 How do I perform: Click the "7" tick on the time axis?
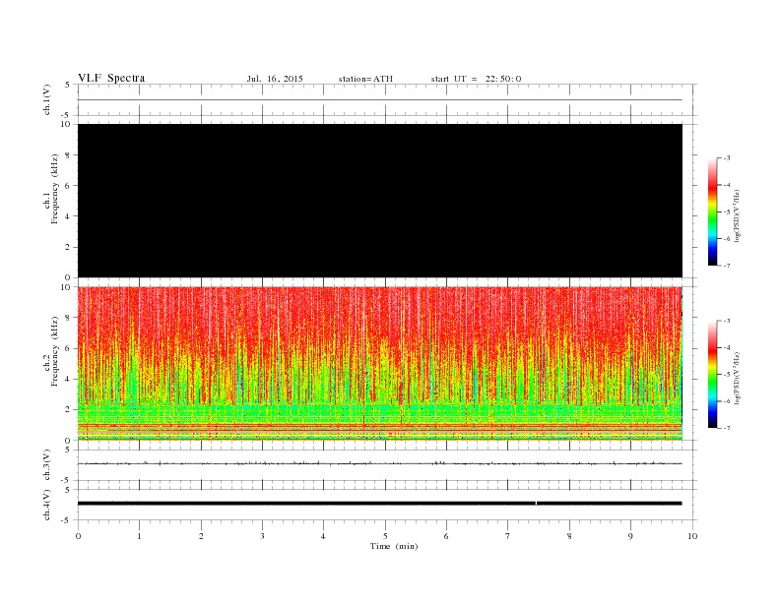508,536
